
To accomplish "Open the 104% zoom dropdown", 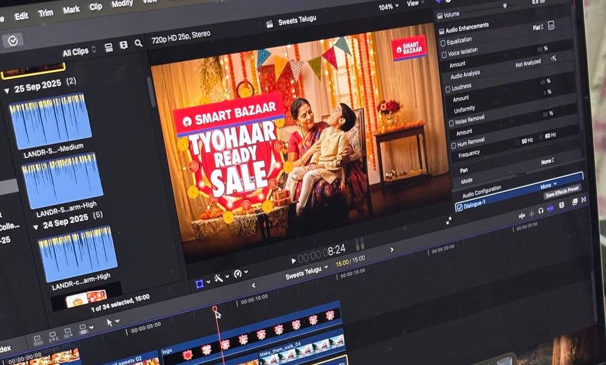I will click(388, 7).
